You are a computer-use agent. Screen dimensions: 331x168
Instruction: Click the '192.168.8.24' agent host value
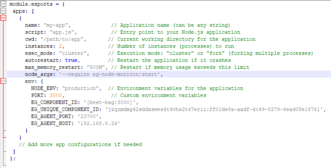(99, 123)
